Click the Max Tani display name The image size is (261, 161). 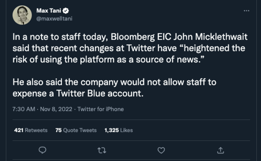49,11
